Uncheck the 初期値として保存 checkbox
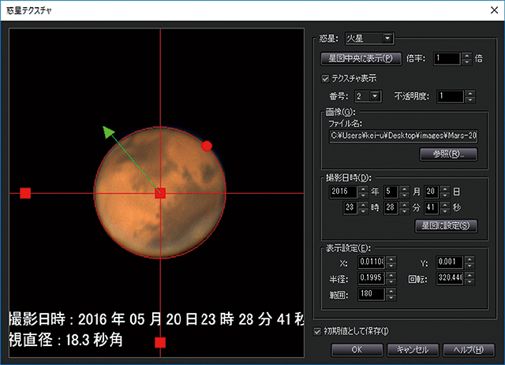Image resolution: width=505 pixels, height=365 pixels. [318, 331]
